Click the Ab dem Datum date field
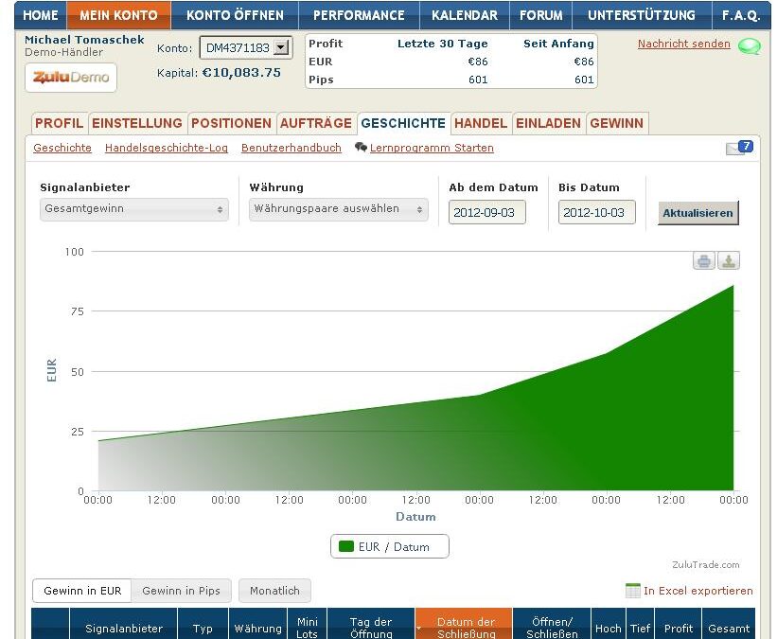The width and height of the screenshot is (777, 639). click(486, 213)
